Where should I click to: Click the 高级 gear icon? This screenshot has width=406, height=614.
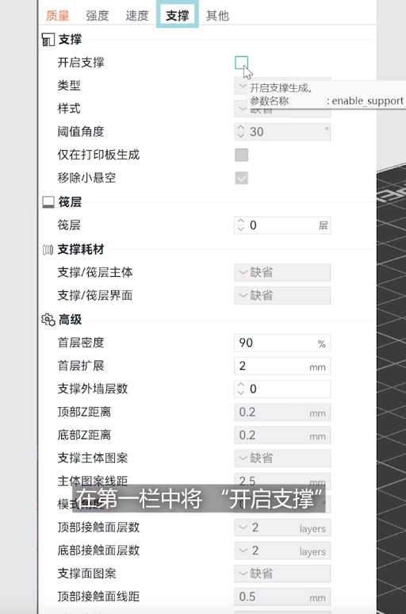48,320
